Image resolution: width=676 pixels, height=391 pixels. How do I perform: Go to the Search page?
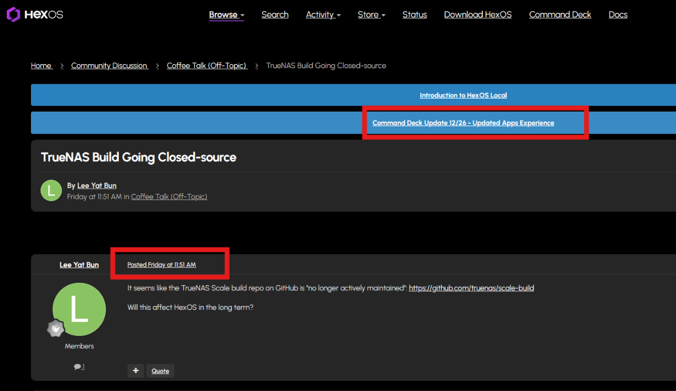(x=275, y=15)
